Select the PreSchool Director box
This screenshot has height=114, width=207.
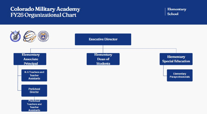[x=34, y=90]
